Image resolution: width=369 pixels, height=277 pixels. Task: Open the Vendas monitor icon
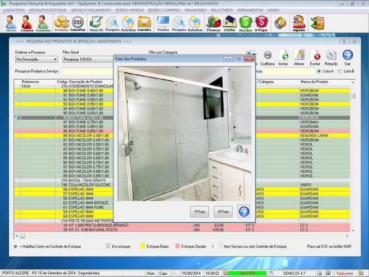[x=163, y=23]
